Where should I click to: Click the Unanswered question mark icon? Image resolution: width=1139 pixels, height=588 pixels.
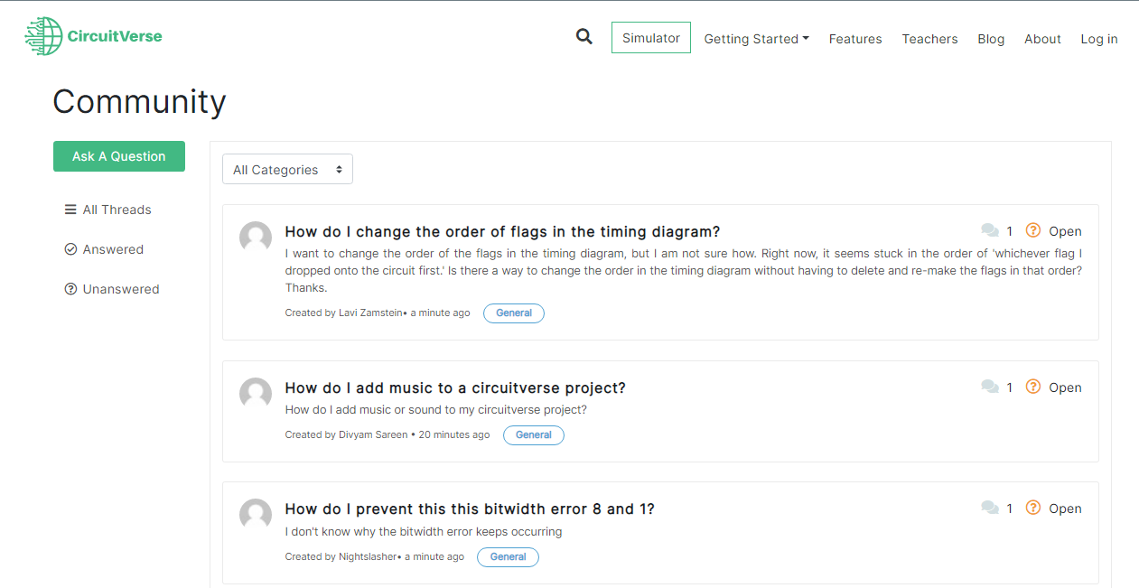pyautogui.click(x=71, y=288)
